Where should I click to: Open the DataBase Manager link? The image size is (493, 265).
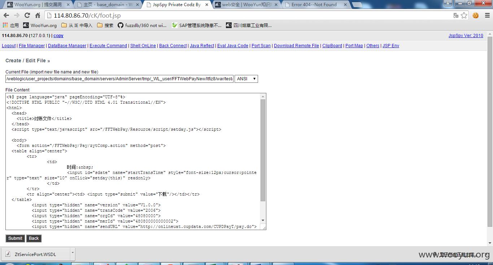point(67,46)
